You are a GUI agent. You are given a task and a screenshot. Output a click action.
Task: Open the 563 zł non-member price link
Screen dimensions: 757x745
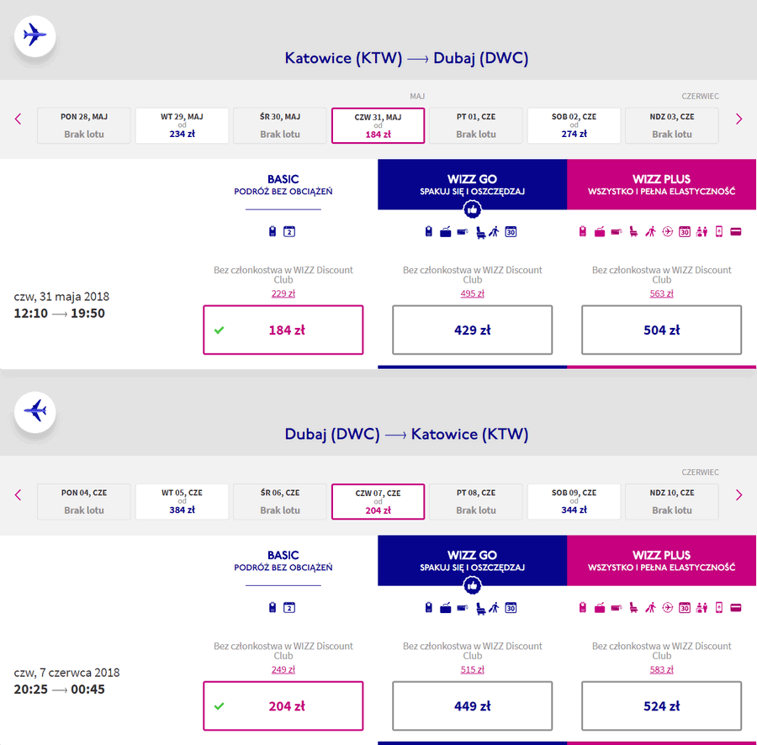click(661, 293)
